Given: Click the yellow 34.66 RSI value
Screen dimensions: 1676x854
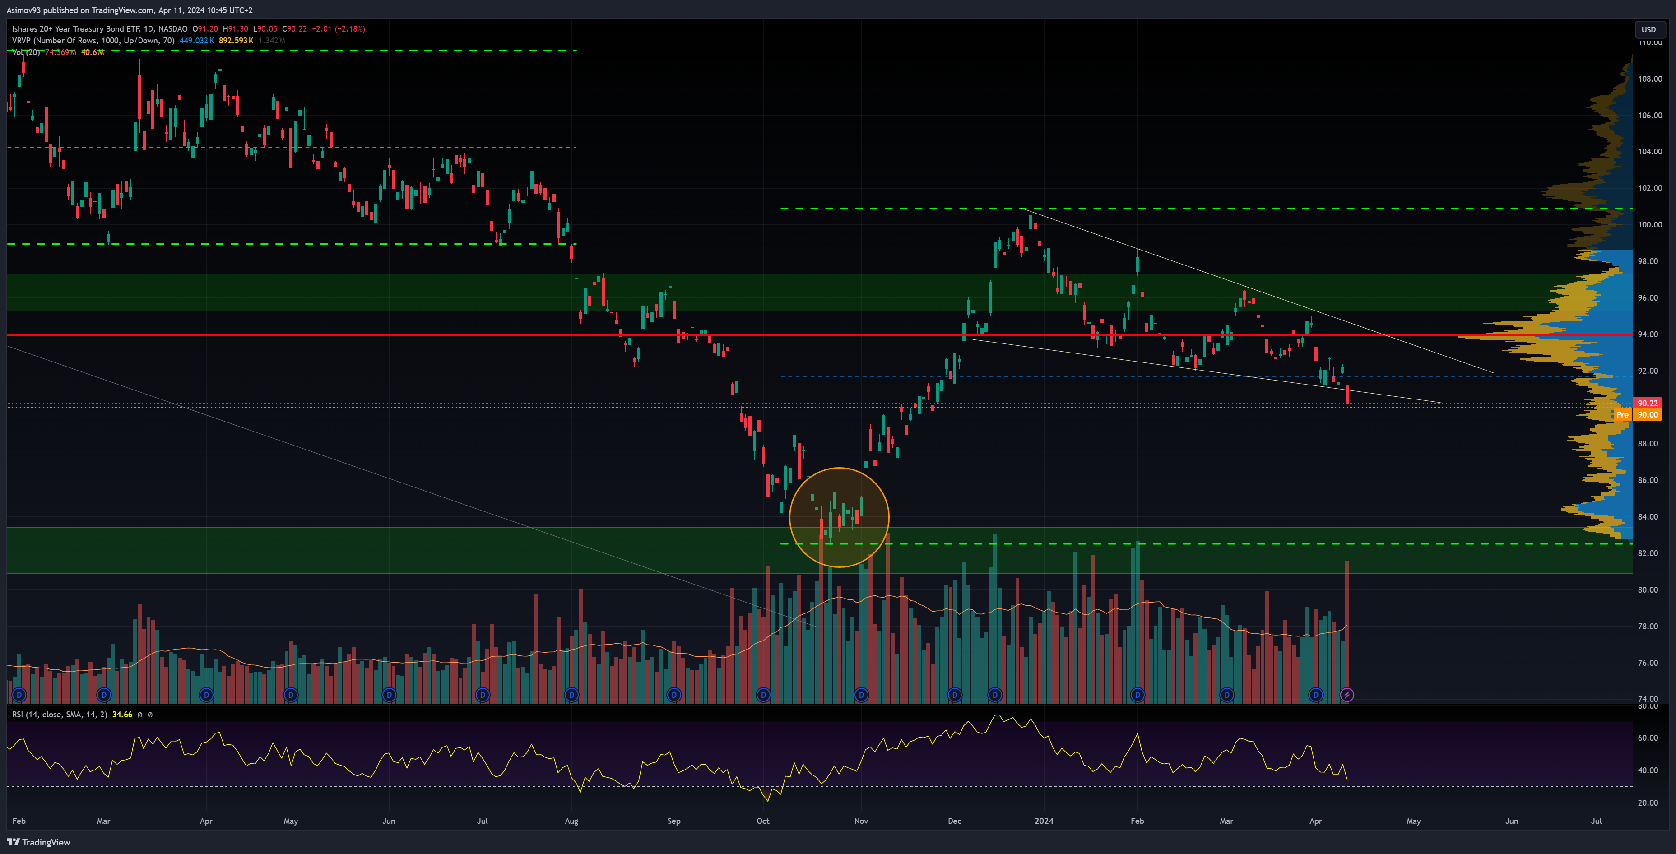Looking at the screenshot, I should point(122,714).
